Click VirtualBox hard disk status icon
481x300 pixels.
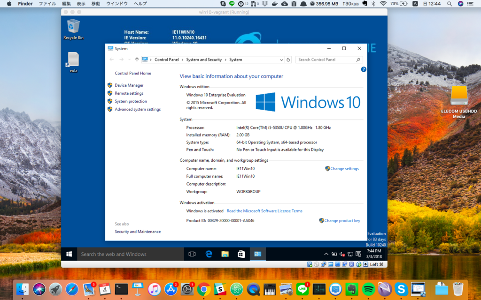[310, 264]
